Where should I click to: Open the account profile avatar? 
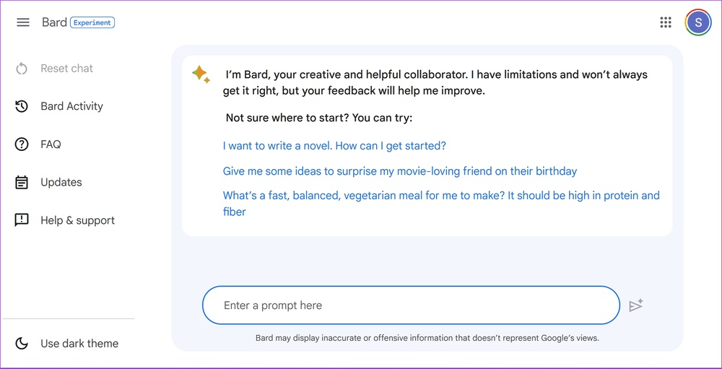pyautogui.click(x=697, y=22)
